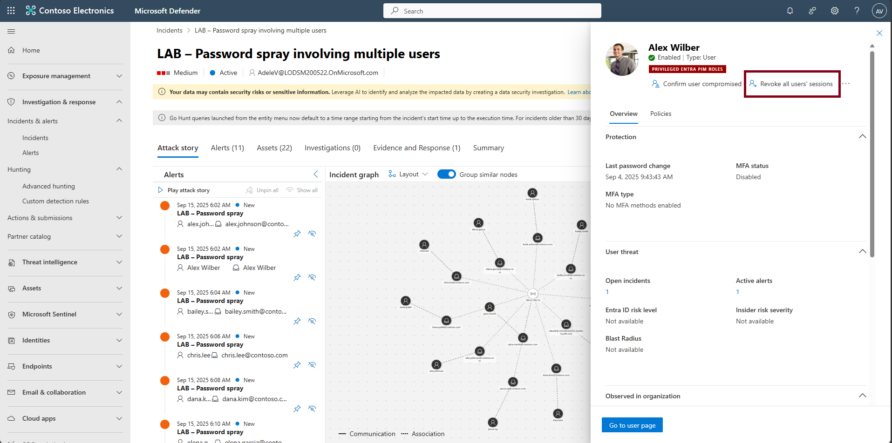Open the graph Layout dropdown
892x443 pixels.
pos(408,174)
